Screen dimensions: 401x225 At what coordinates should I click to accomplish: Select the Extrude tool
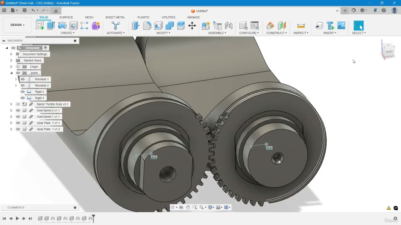51,26
